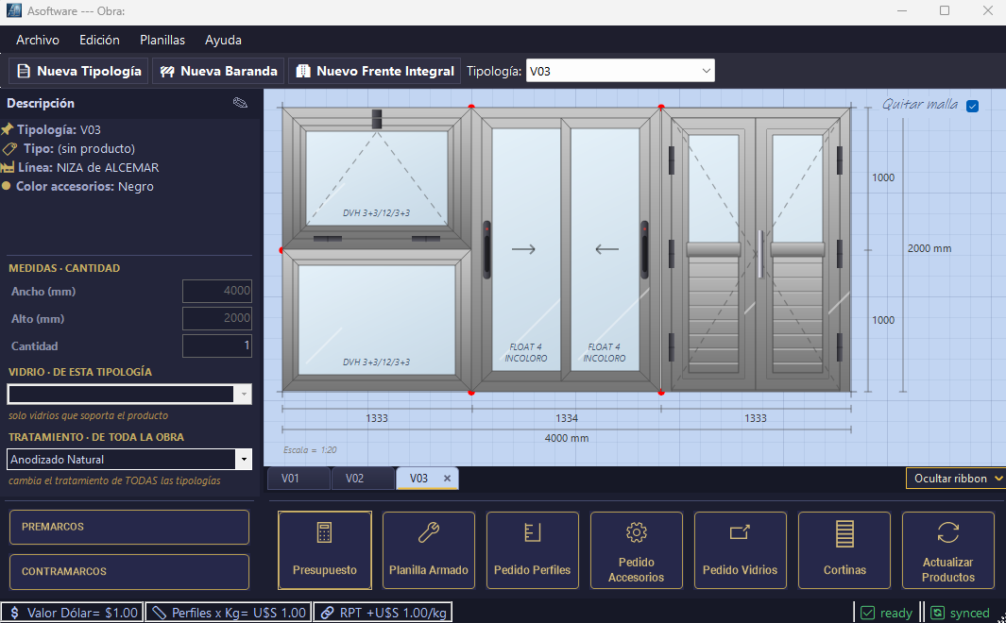Click the Cantidad input field

click(217, 345)
